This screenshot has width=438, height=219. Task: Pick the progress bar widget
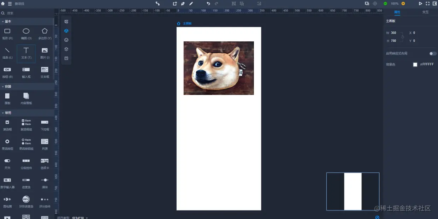point(26,182)
